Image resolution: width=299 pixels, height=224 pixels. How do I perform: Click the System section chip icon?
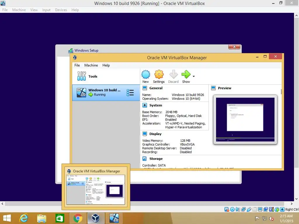[x=145, y=105]
